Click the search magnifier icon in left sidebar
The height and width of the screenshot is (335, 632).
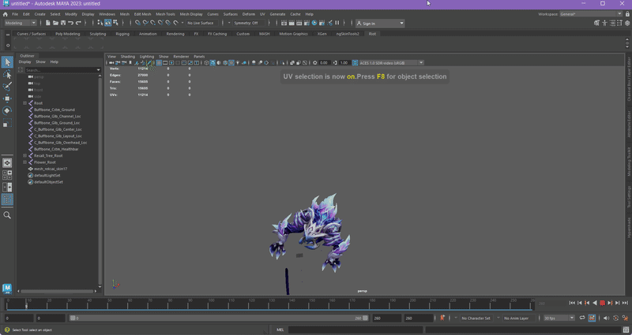click(7, 215)
